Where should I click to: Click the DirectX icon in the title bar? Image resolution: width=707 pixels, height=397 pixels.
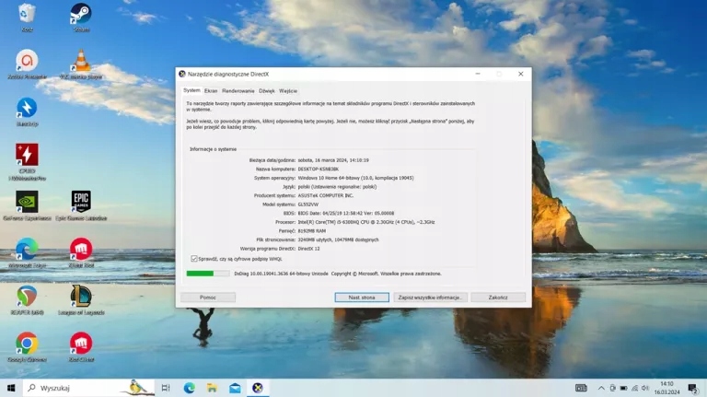pos(182,74)
